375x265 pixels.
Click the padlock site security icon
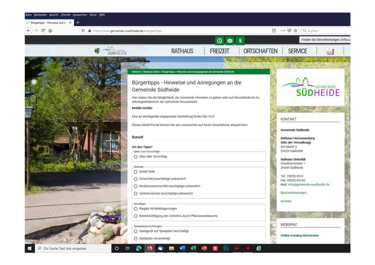click(x=89, y=31)
